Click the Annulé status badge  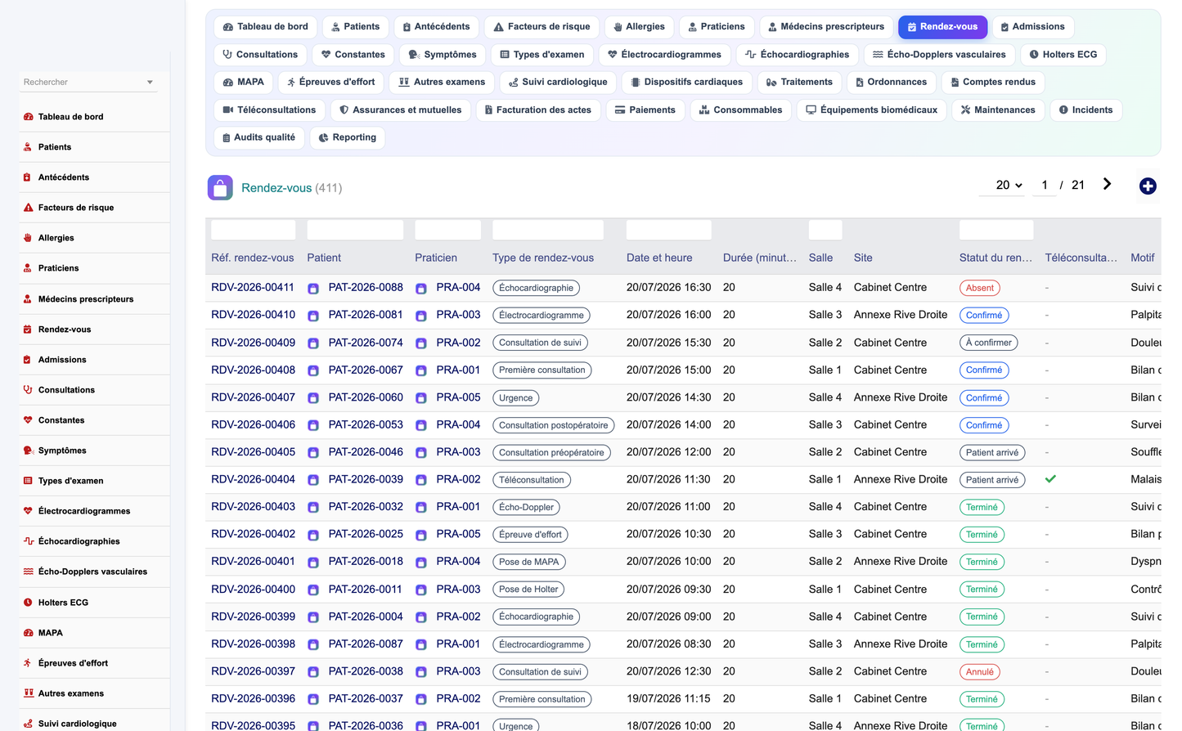(980, 672)
